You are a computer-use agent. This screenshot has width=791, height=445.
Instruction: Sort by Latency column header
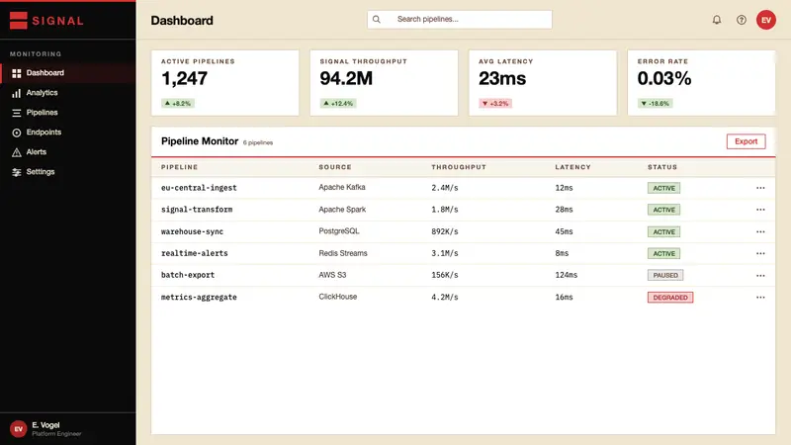point(572,167)
